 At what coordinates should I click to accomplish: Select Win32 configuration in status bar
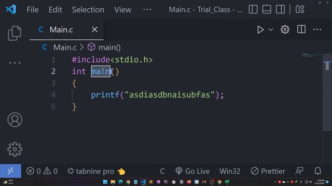[230, 171]
